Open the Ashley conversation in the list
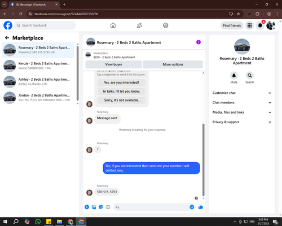Image resolution: width=282 pixels, height=226 pixels. tap(38, 82)
